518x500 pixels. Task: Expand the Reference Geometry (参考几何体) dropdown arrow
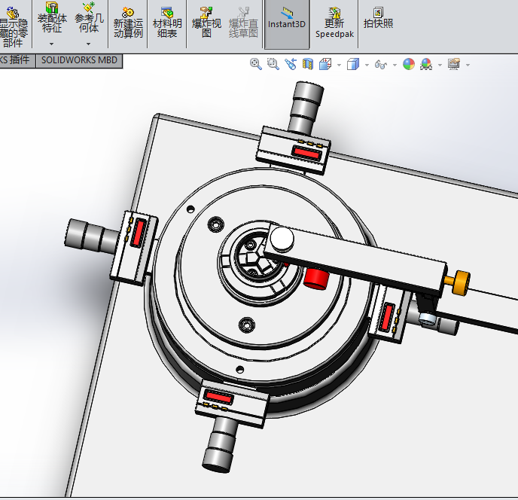(x=88, y=44)
